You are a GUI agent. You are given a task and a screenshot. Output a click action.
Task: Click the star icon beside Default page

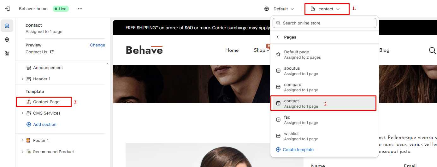(278, 55)
